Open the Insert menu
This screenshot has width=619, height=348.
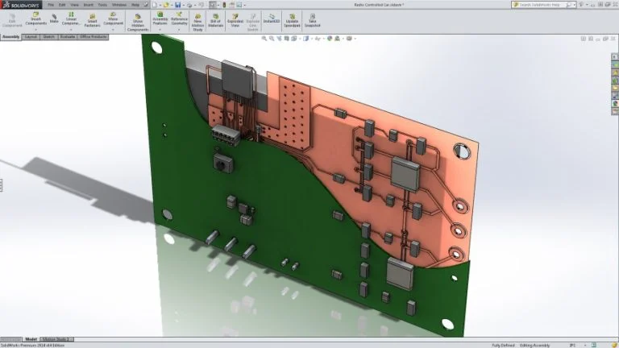(x=88, y=5)
